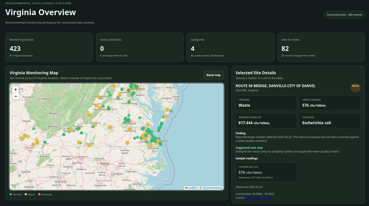Select yellow marker between Lynchburg and Petersburg
Screen dimensions: 369x206
pyautogui.click(x=110, y=127)
